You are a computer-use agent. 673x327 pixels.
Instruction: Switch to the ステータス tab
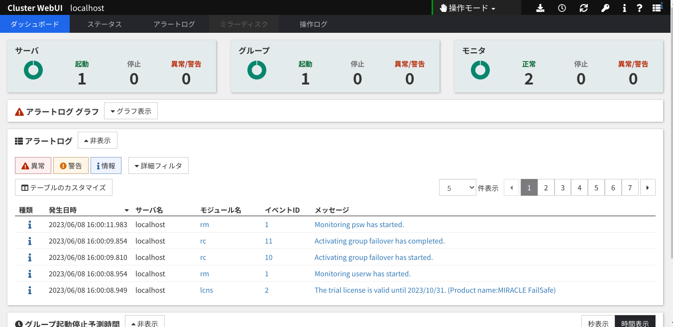point(105,24)
